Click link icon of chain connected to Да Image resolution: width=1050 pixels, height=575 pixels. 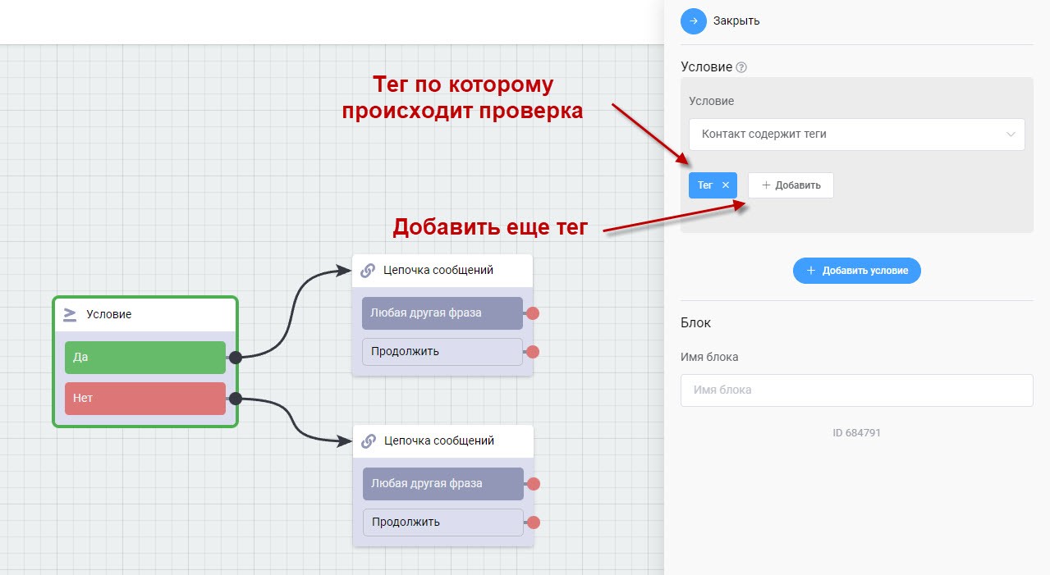click(x=368, y=270)
